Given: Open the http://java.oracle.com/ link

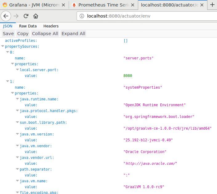Looking at the screenshot, I should point(150,164).
